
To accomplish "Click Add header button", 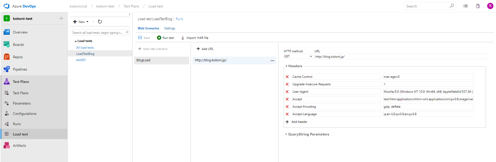I will (296, 122).
